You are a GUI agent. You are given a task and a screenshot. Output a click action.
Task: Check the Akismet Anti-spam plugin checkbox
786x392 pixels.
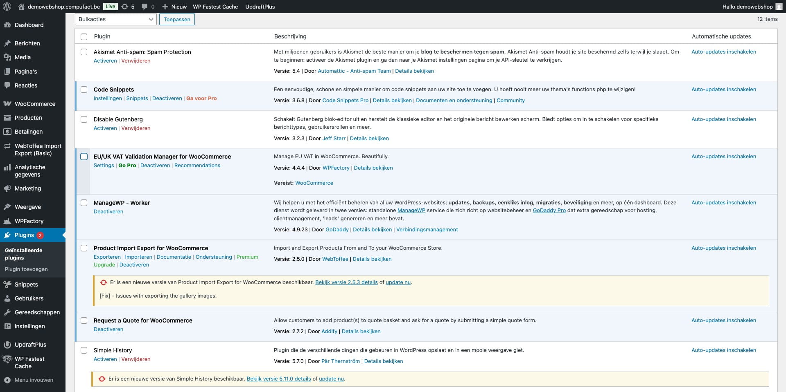(x=84, y=52)
